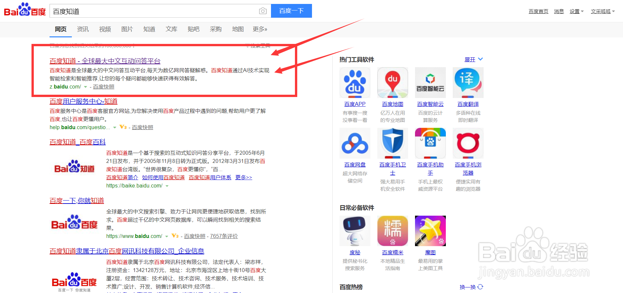Open the 设置 dropdown menu

576,11
